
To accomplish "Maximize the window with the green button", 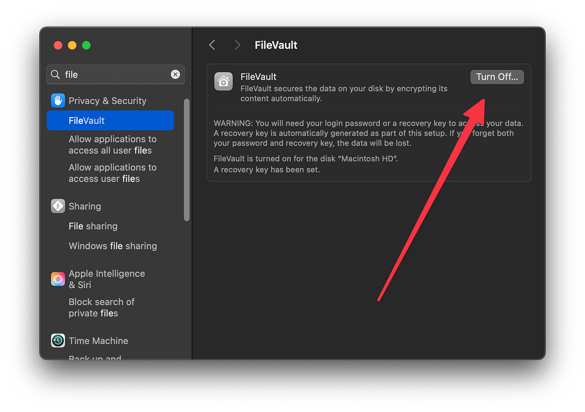I will 86,45.
